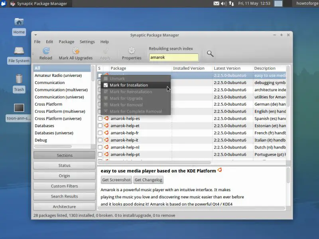Image resolution: width=319 pixels, height=239 pixels.
Task: Open the Package menu
Action: 67,42
